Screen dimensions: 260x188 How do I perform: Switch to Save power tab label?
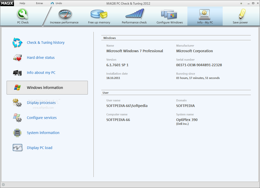point(240,22)
